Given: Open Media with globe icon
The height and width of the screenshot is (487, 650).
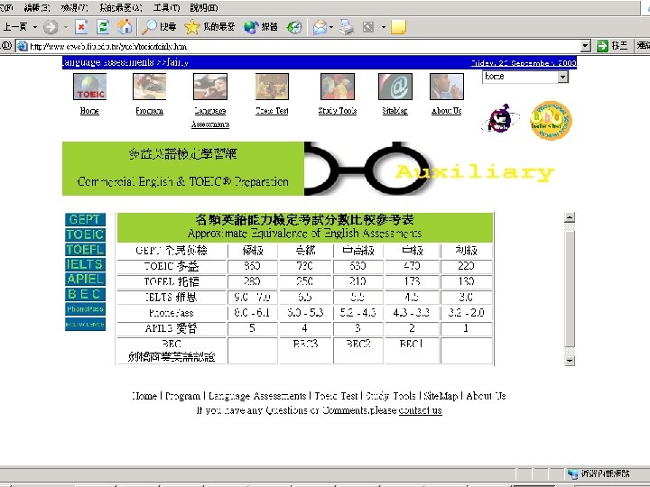Looking at the screenshot, I should coord(261,27).
